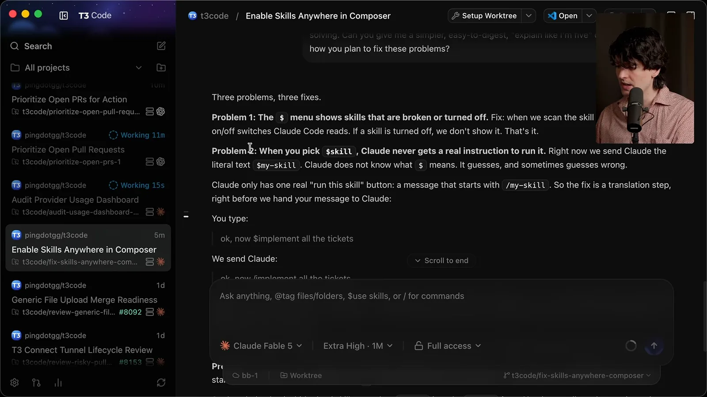
Task: Click the git branch icon in sidebar footer
Action: pyautogui.click(x=36, y=382)
